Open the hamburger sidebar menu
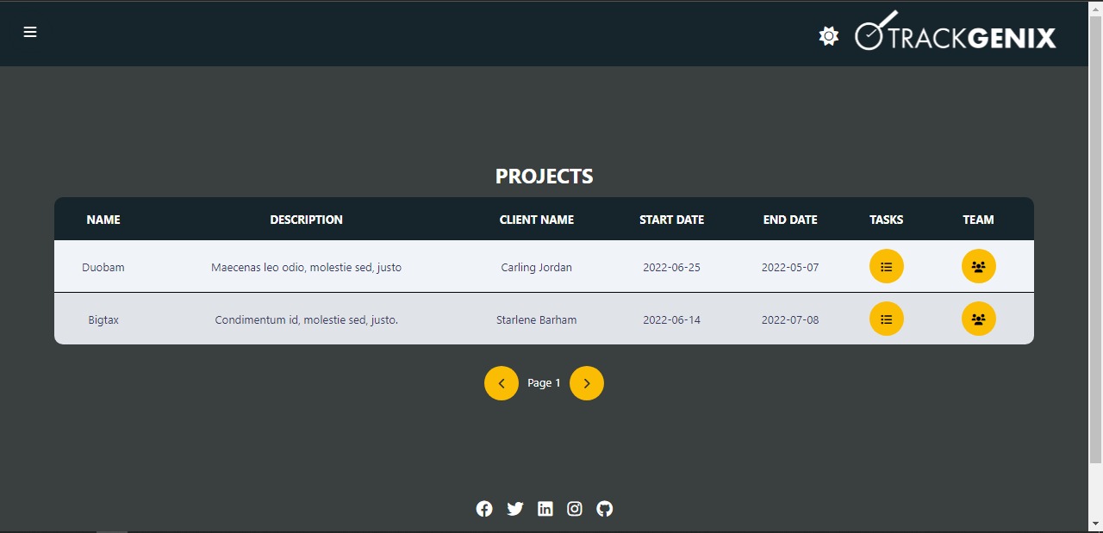 [x=30, y=33]
